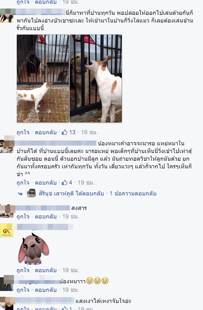Reply to the comment with dog photos
The height and width of the screenshot is (310, 203).
[46, 132]
